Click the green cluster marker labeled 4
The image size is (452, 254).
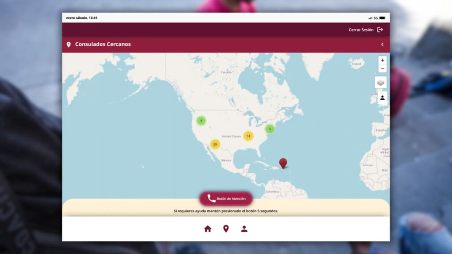pyautogui.click(x=201, y=121)
